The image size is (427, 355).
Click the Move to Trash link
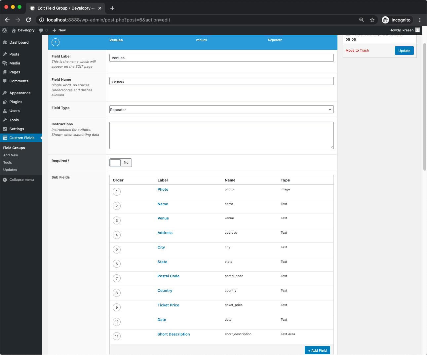coord(357,51)
